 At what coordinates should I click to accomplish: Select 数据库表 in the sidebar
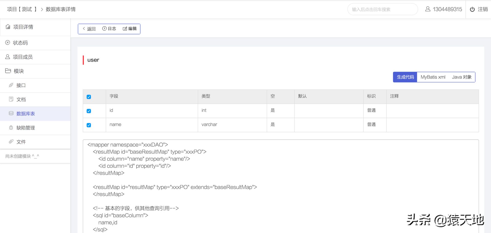[x=35, y=113]
